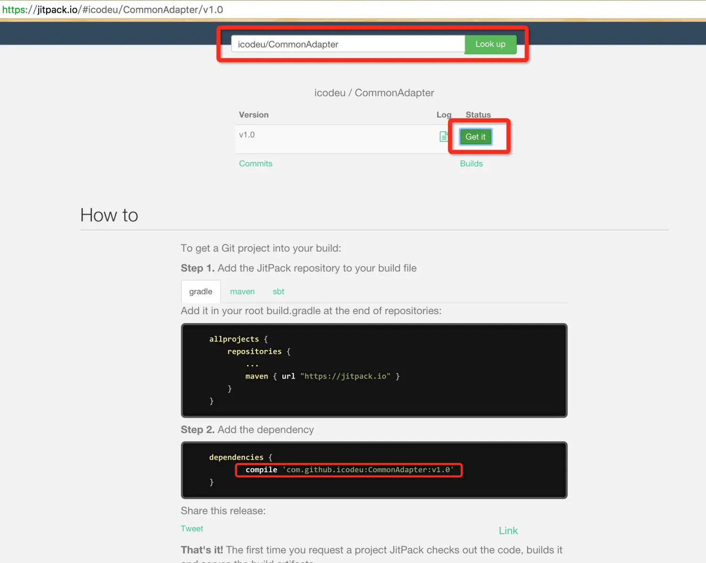Focus the icodeu/CommonAdapter search field
This screenshot has width=706, height=563.
pyautogui.click(x=348, y=44)
